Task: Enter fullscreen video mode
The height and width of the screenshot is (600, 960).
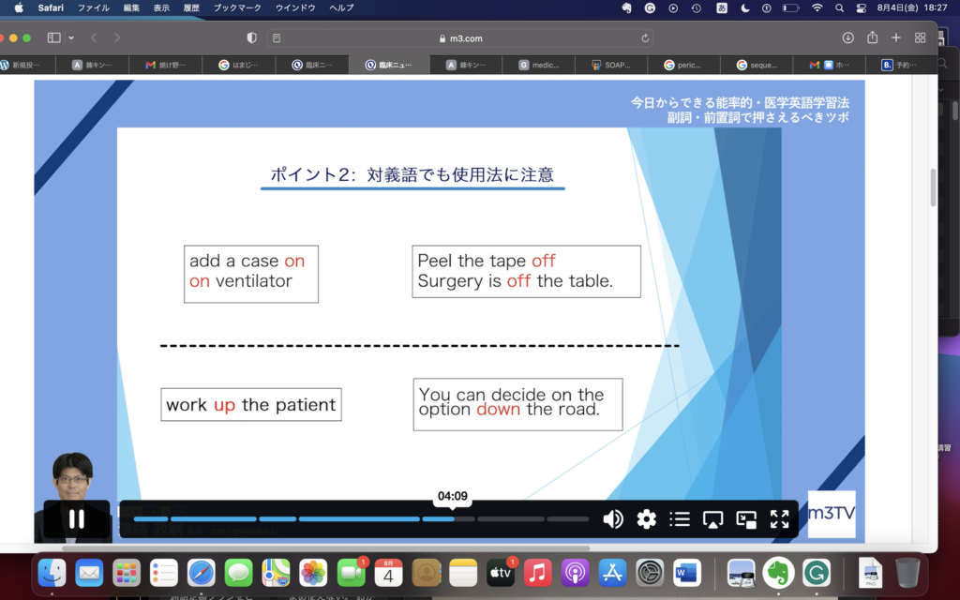Action: coord(779,518)
